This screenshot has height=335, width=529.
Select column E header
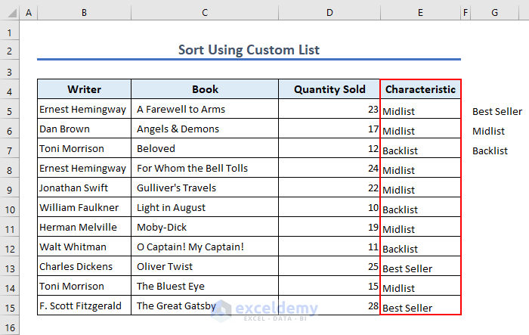pyautogui.click(x=420, y=13)
